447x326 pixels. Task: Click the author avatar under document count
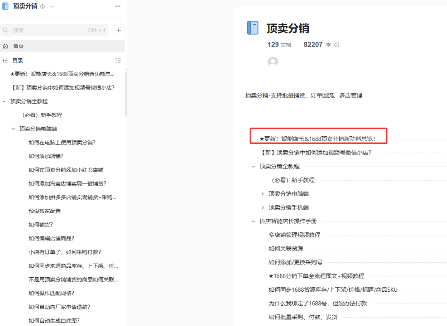click(273, 62)
